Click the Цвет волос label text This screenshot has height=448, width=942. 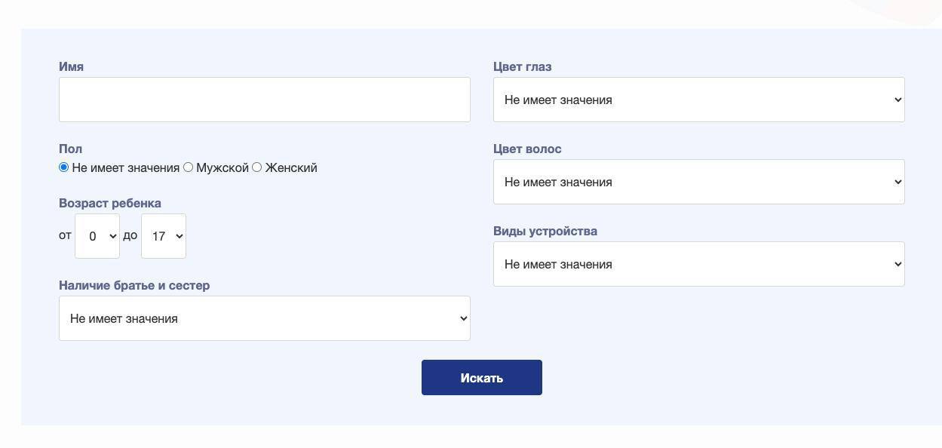click(527, 149)
